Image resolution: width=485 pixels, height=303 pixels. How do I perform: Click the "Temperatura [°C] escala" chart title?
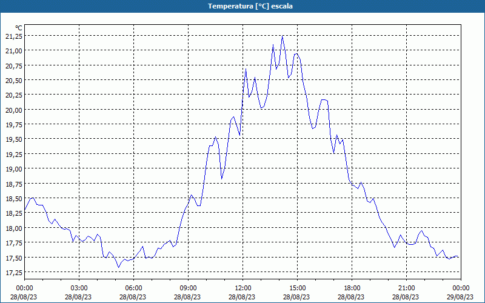250,6
